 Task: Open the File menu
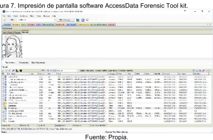pyautogui.click(x=4, y=16)
